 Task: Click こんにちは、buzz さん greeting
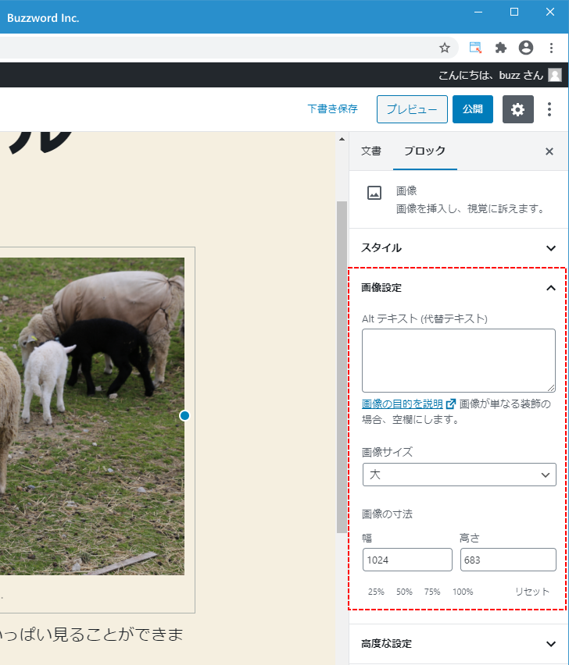pos(490,75)
